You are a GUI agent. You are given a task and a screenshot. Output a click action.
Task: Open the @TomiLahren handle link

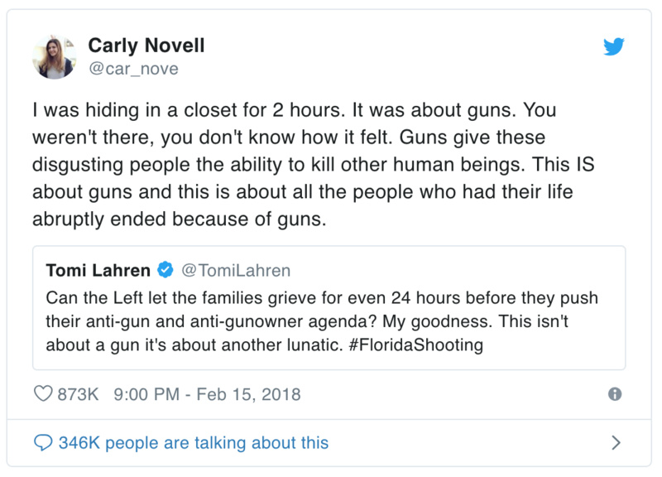pos(236,270)
